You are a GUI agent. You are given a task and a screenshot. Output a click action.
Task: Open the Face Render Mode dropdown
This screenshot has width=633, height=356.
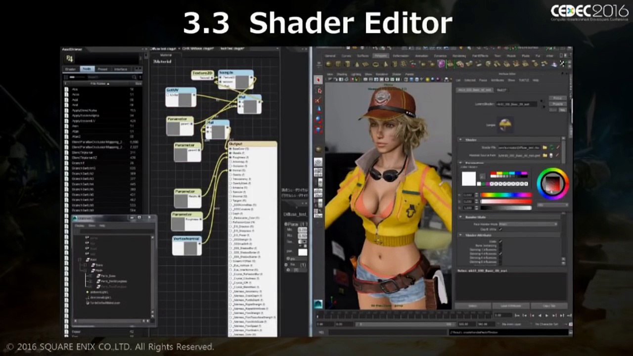[528, 224]
